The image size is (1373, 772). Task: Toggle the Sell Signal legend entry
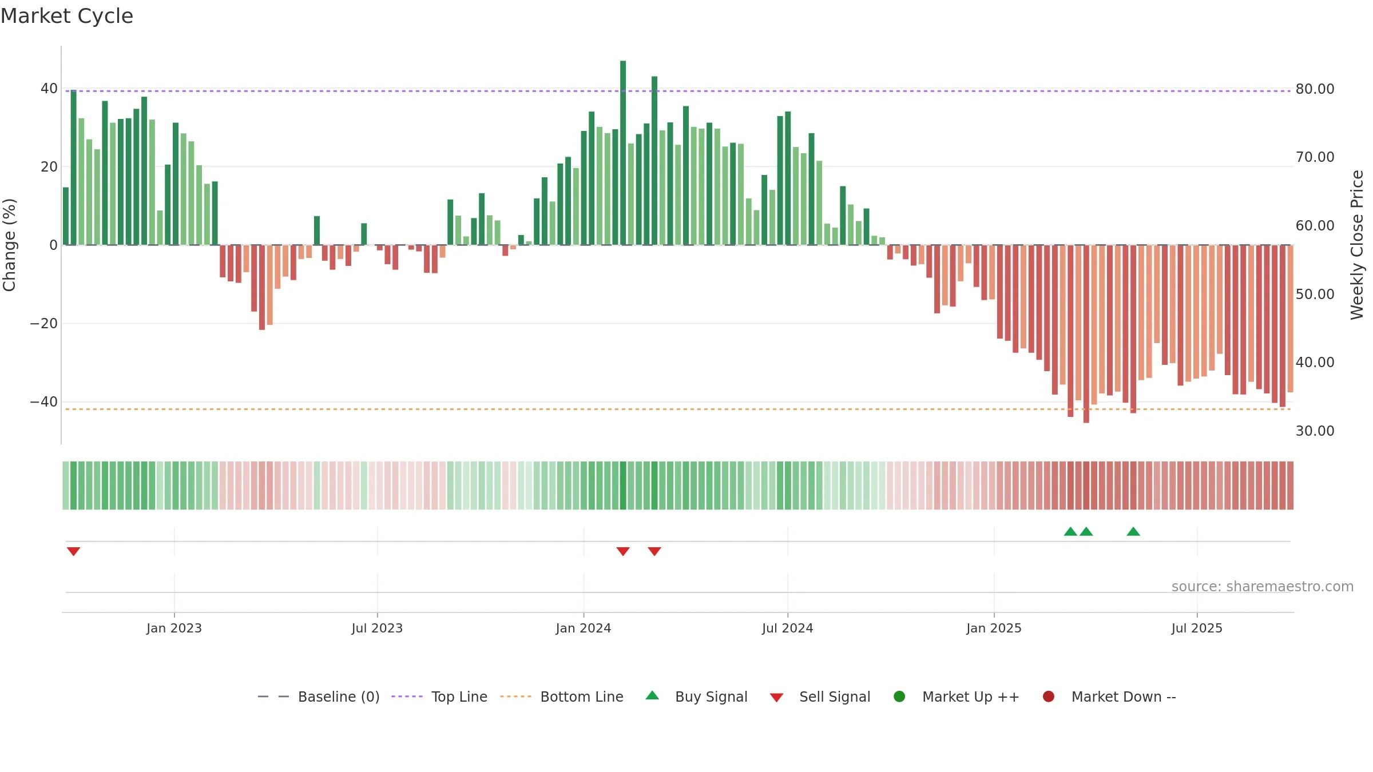point(820,697)
